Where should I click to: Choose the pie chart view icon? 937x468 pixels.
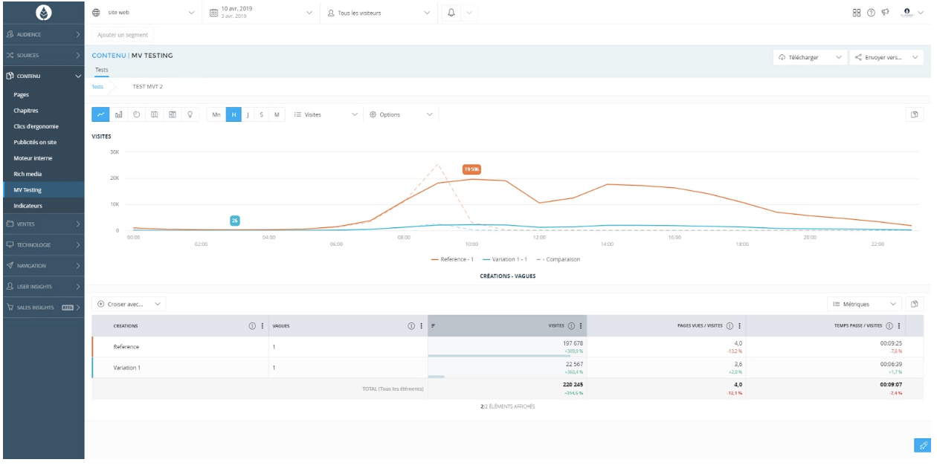pyautogui.click(x=136, y=114)
